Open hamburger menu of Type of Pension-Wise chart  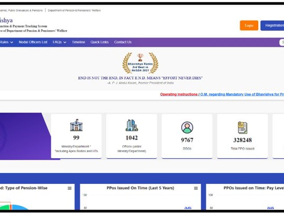(x=70, y=188)
